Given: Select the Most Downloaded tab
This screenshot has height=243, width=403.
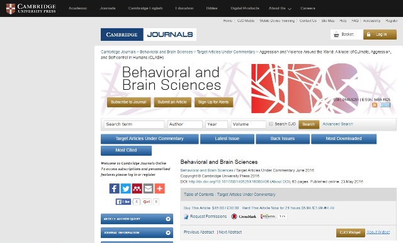Looking at the screenshot, I should pos(344,139).
